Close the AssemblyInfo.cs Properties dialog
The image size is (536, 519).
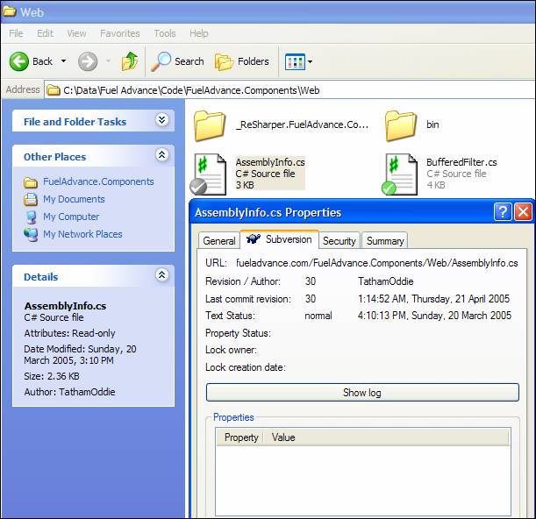524,212
